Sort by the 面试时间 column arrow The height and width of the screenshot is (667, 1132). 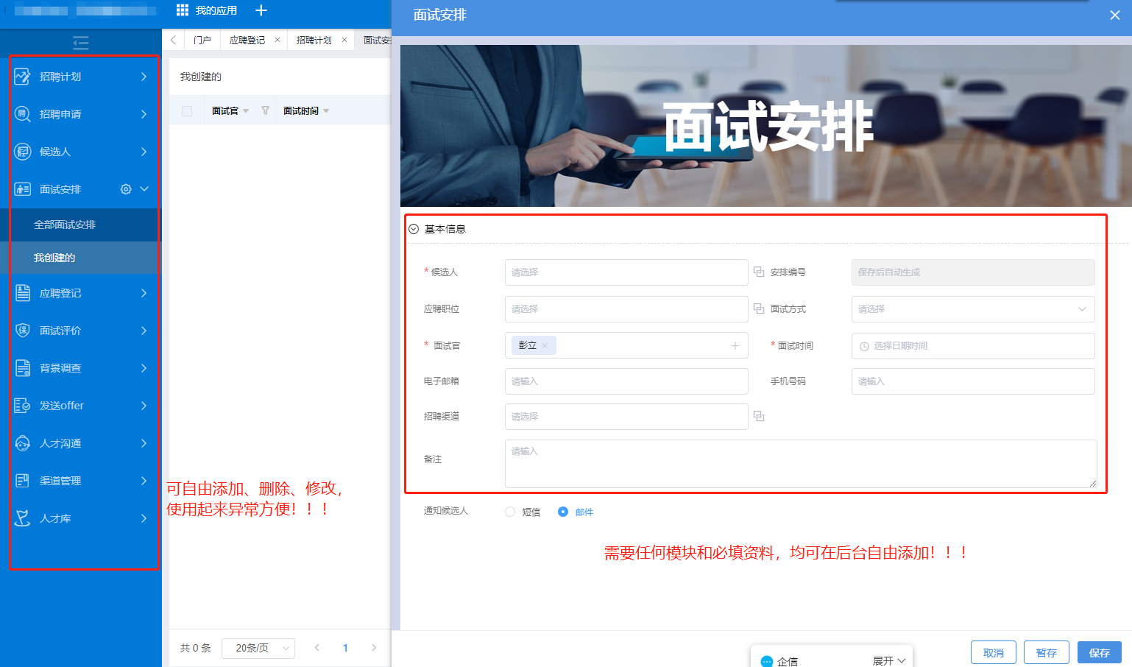pos(326,111)
